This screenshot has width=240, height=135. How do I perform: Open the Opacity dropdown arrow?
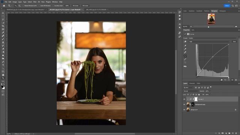click(210, 91)
